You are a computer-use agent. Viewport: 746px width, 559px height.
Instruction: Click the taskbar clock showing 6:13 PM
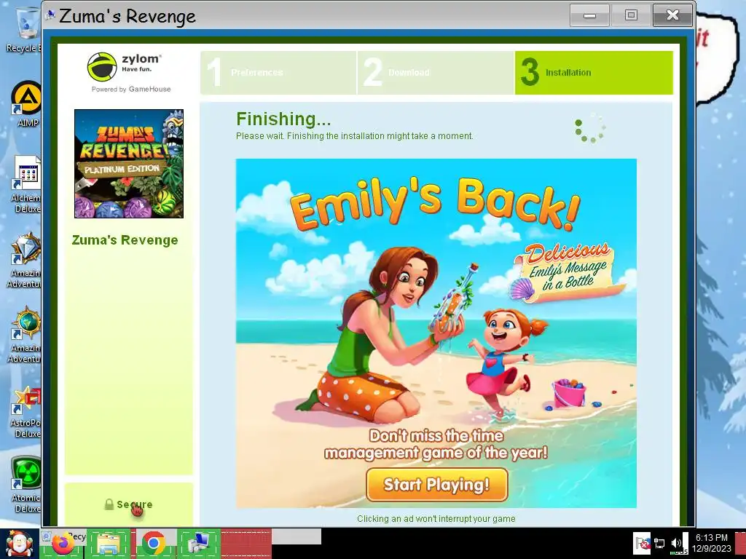point(711,543)
